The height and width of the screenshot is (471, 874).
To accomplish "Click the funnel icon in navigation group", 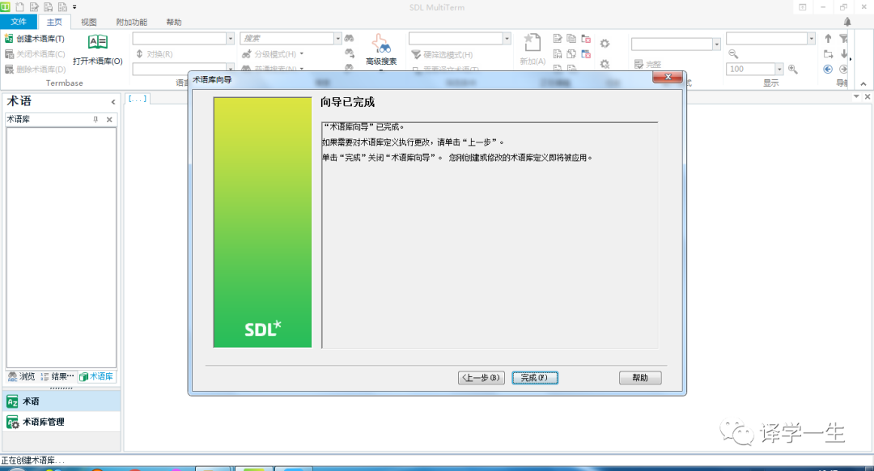I will click(x=843, y=39).
